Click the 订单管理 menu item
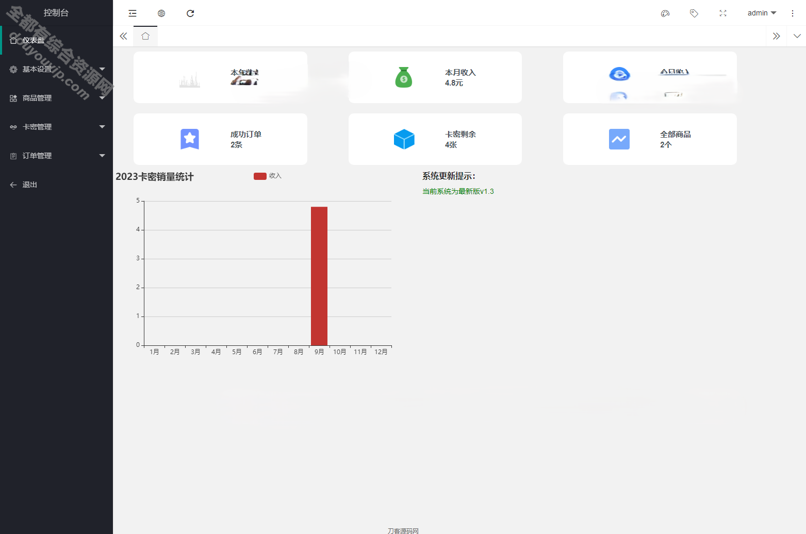The width and height of the screenshot is (806, 534). pos(56,156)
